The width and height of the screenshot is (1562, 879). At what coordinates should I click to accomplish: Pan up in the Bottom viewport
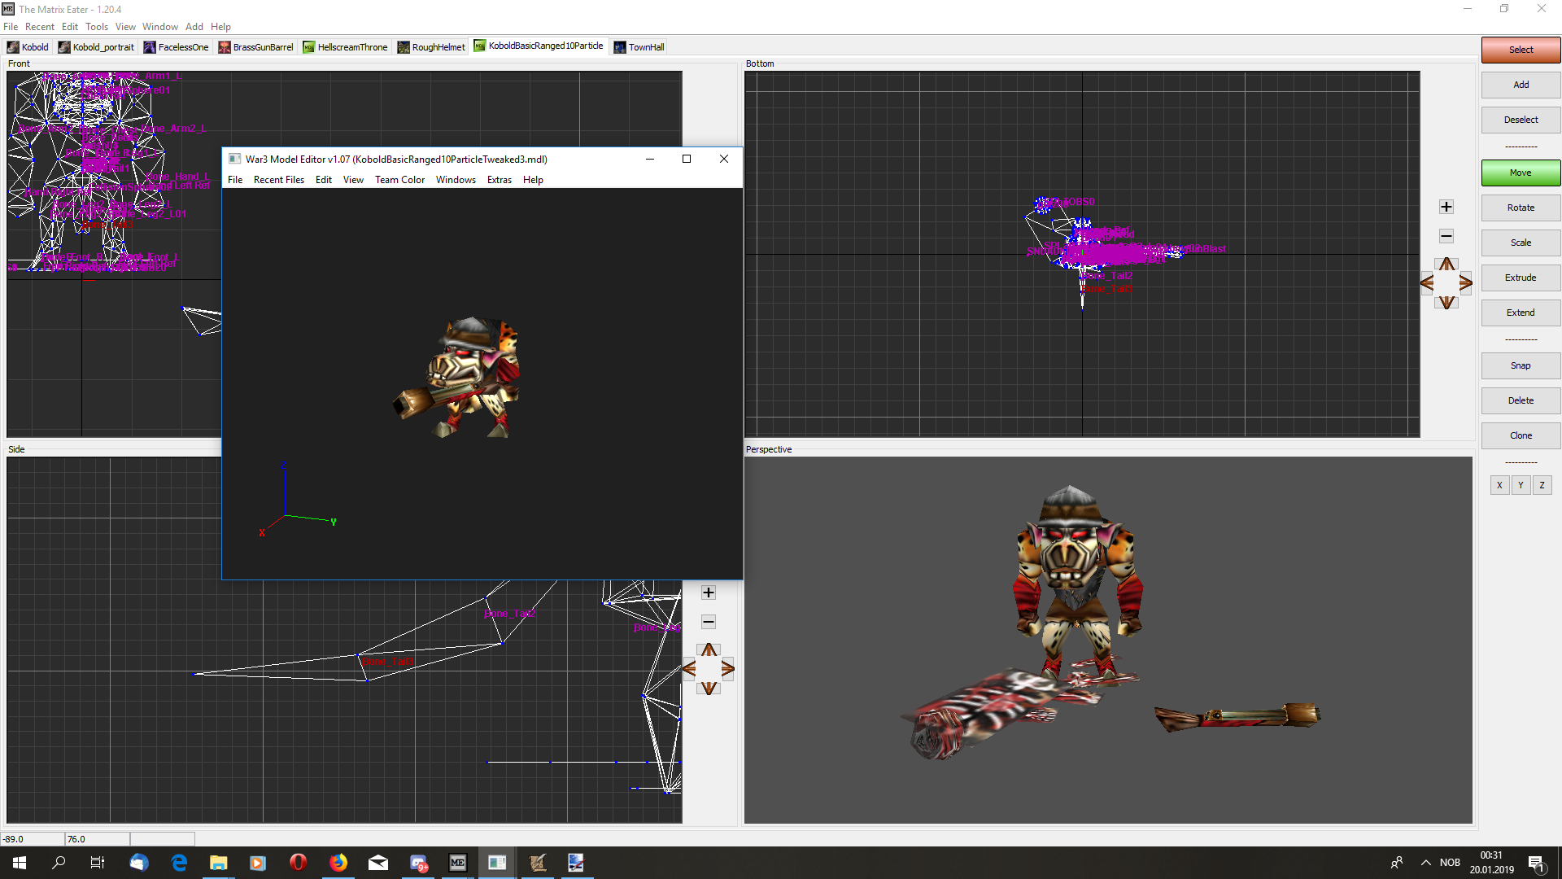[x=1446, y=264]
